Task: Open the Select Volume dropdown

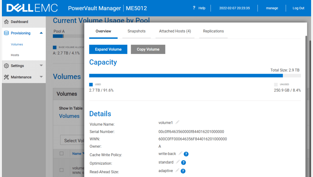Action: pos(72,140)
